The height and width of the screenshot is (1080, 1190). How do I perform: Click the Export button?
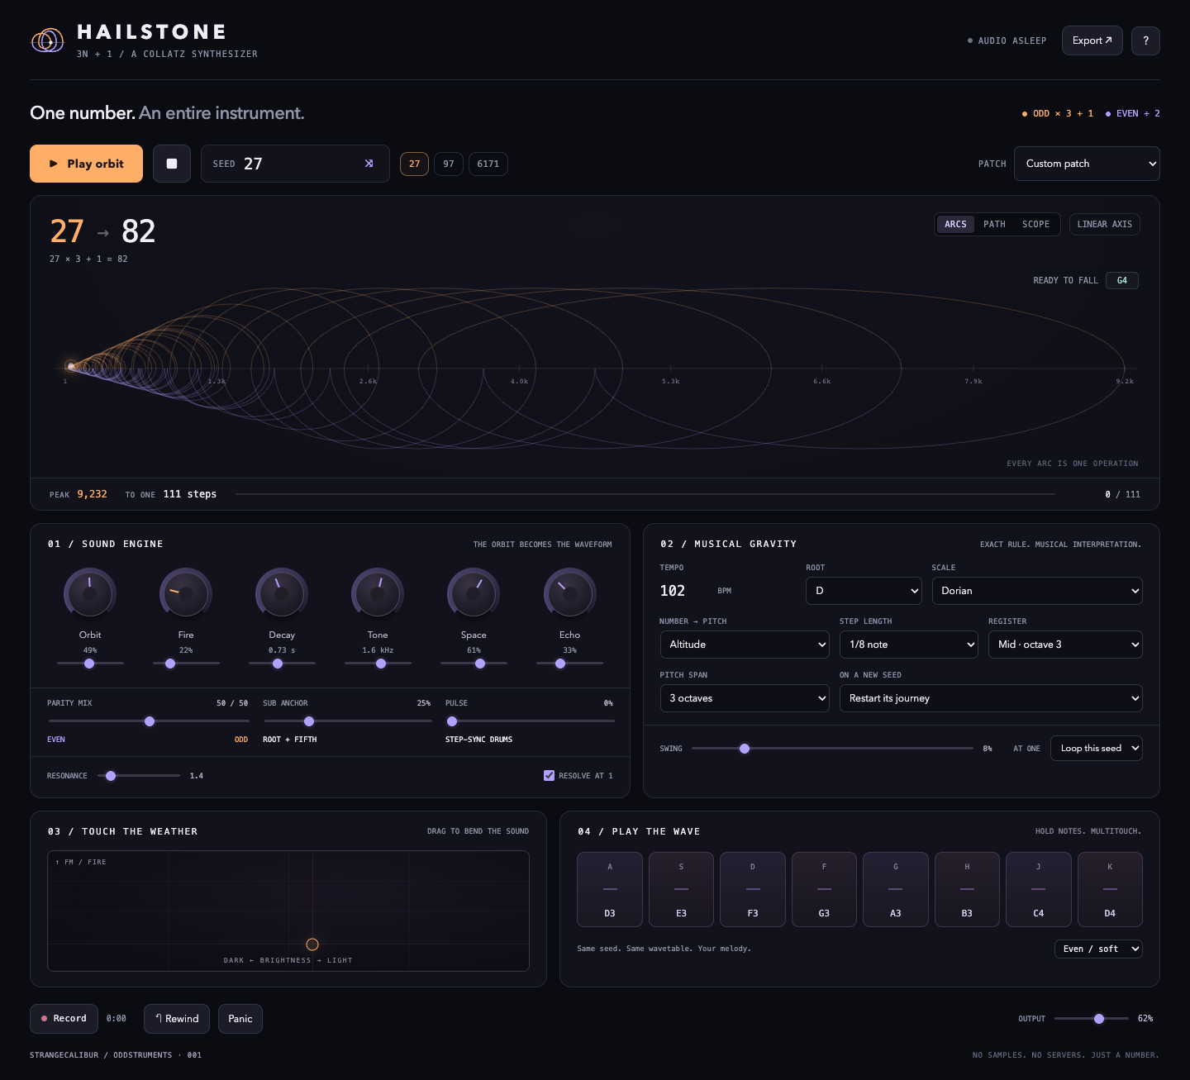[1092, 40]
